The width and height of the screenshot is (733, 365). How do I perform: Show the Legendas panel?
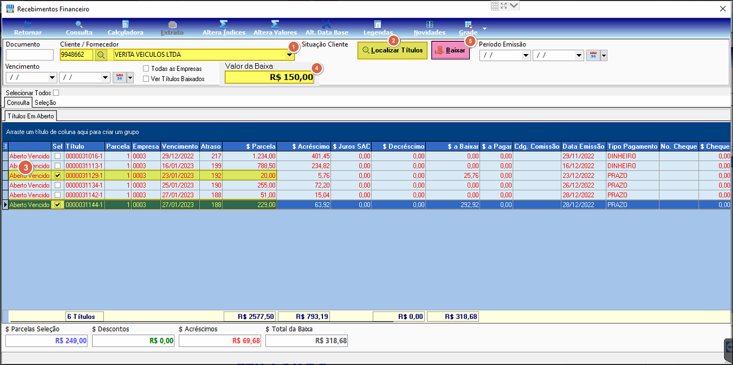(378, 28)
